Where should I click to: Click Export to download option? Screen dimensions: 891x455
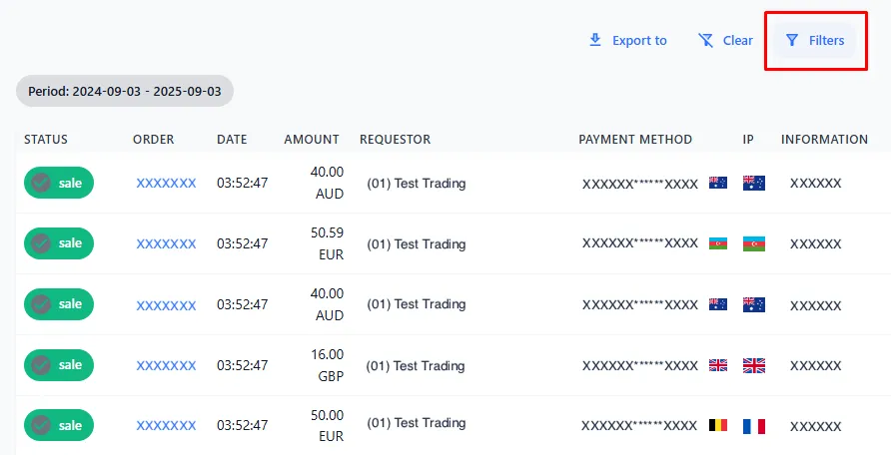pos(628,41)
